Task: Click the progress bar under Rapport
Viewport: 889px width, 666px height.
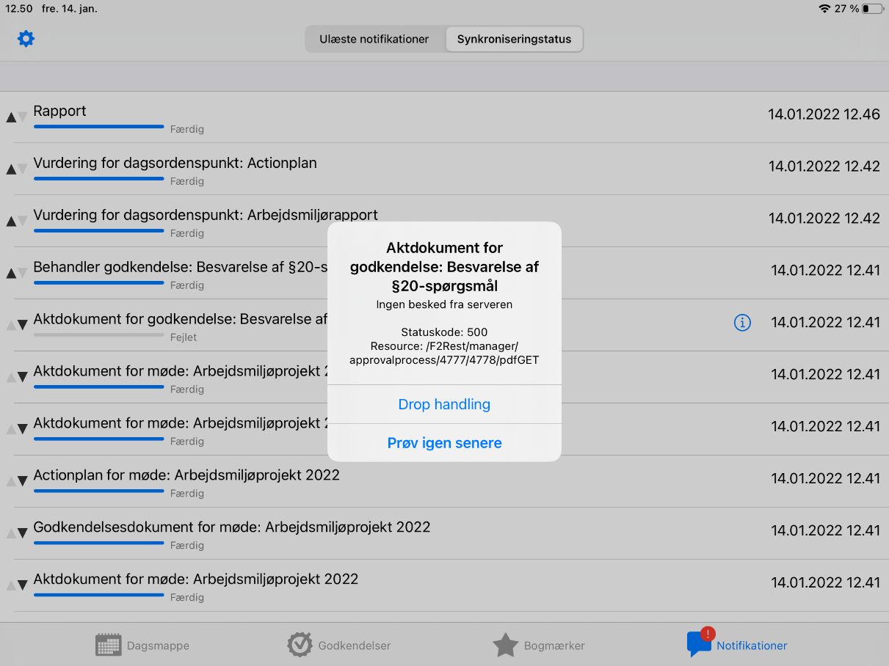Action: 98,127
